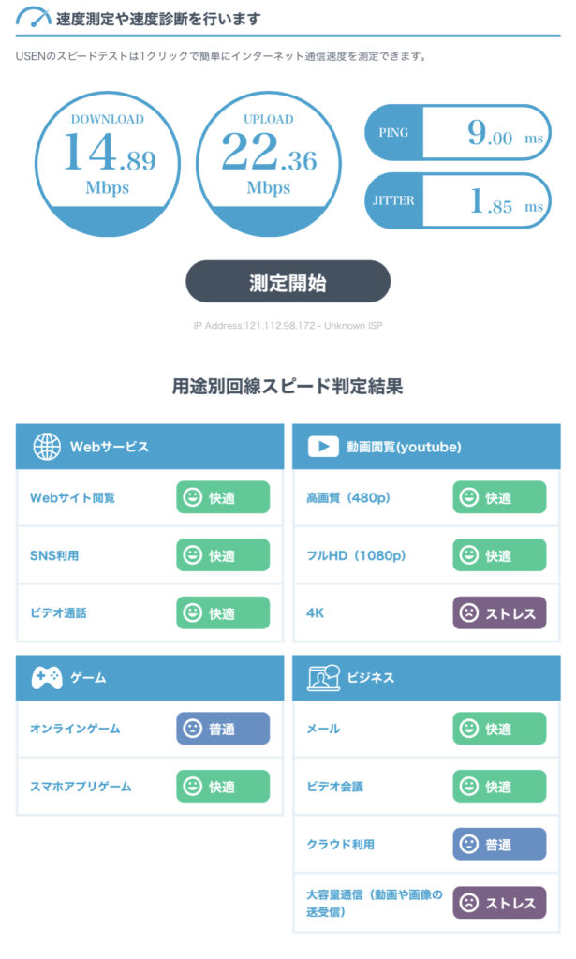This screenshot has height=959, width=576.
Task: Click the 普通 badge next to クラウド利用
Action: (499, 845)
